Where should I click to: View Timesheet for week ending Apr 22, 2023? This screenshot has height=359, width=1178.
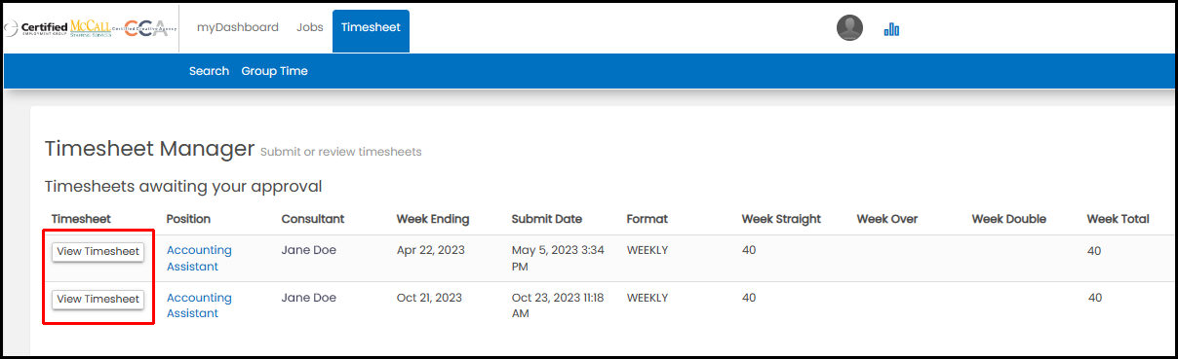pyautogui.click(x=98, y=252)
